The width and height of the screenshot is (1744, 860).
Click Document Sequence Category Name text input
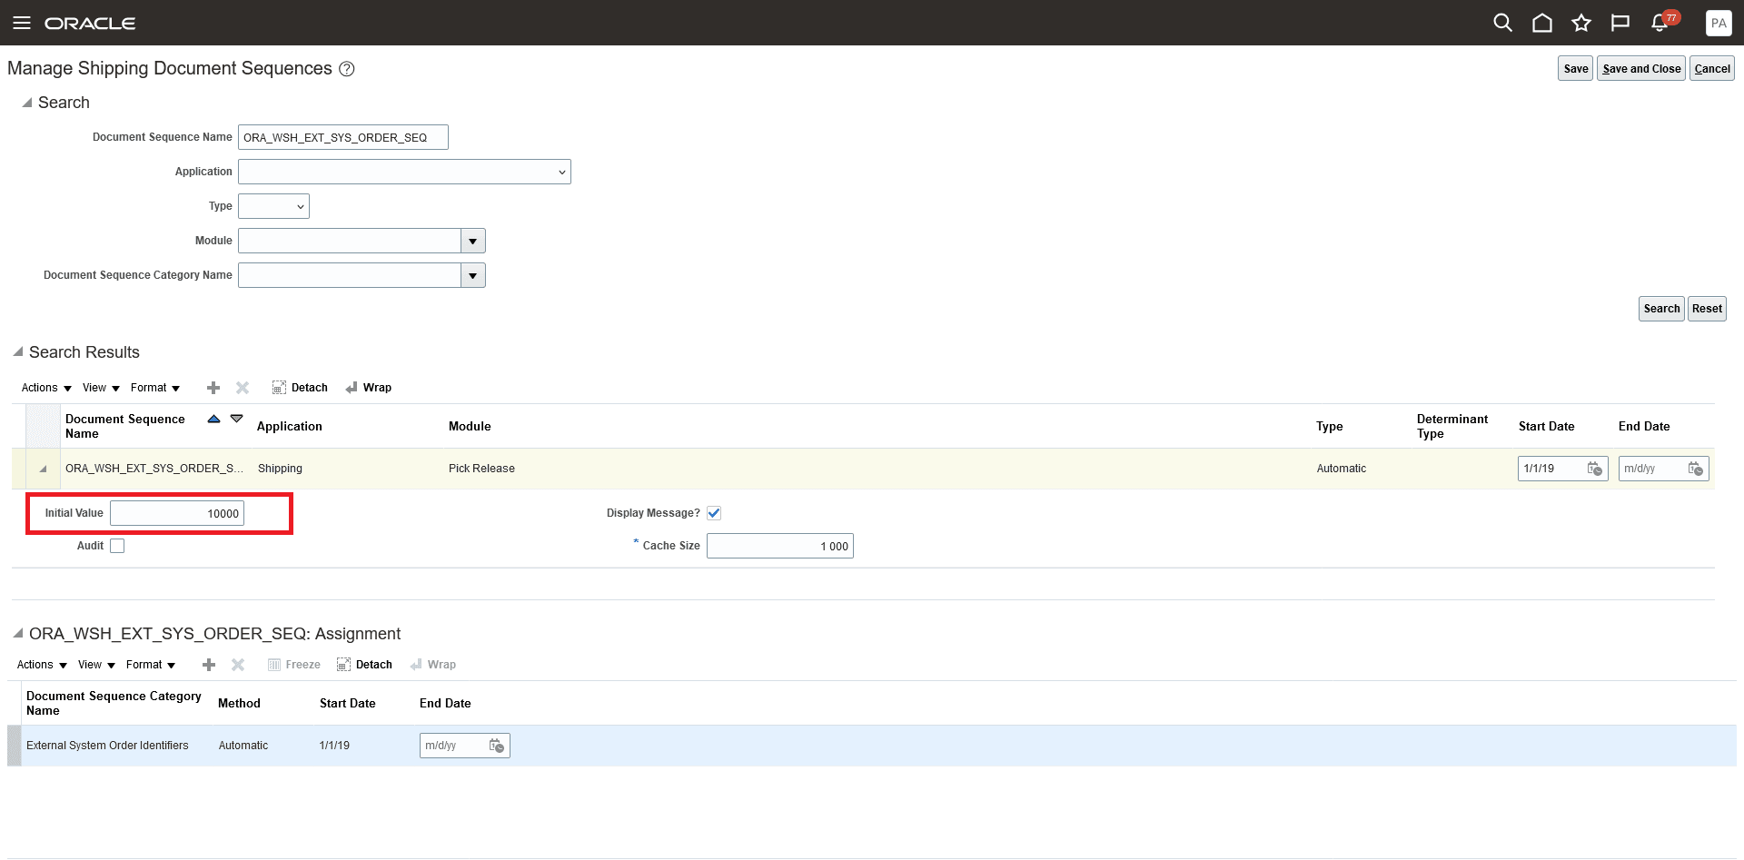[350, 275]
